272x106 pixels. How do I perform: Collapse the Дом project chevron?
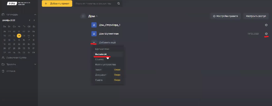point(97,16)
